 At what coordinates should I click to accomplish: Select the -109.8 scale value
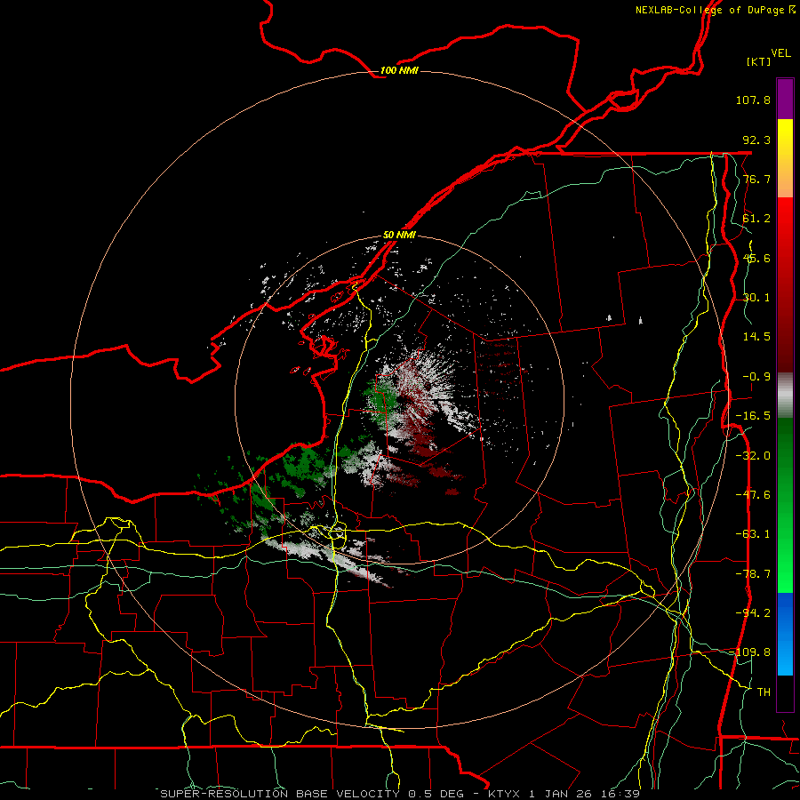tap(749, 652)
